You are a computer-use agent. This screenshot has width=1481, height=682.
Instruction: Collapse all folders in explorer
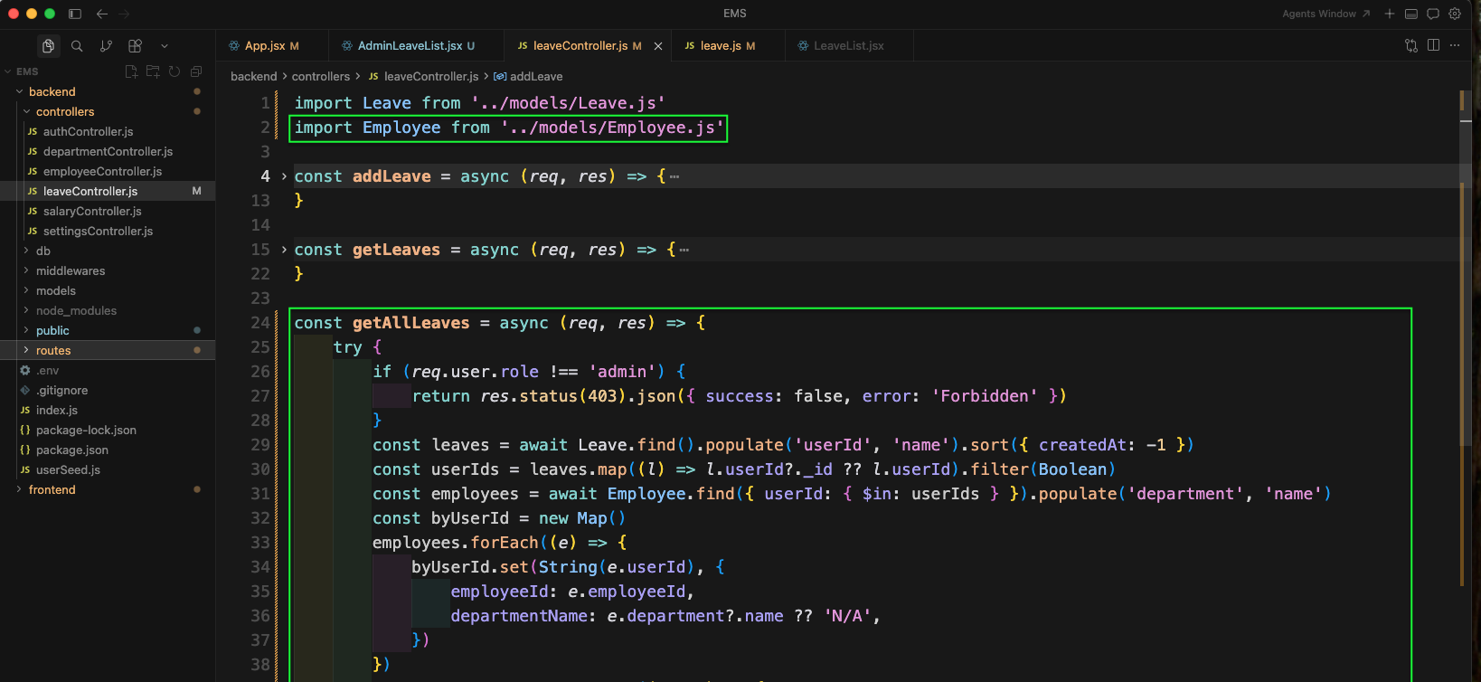point(196,71)
